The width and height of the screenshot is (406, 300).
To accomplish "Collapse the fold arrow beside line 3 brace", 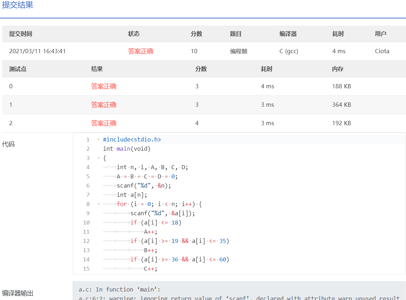I will point(98,158).
